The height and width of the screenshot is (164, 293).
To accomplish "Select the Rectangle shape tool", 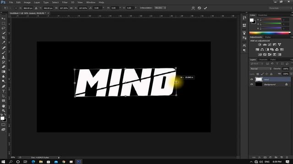I will click(3, 101).
